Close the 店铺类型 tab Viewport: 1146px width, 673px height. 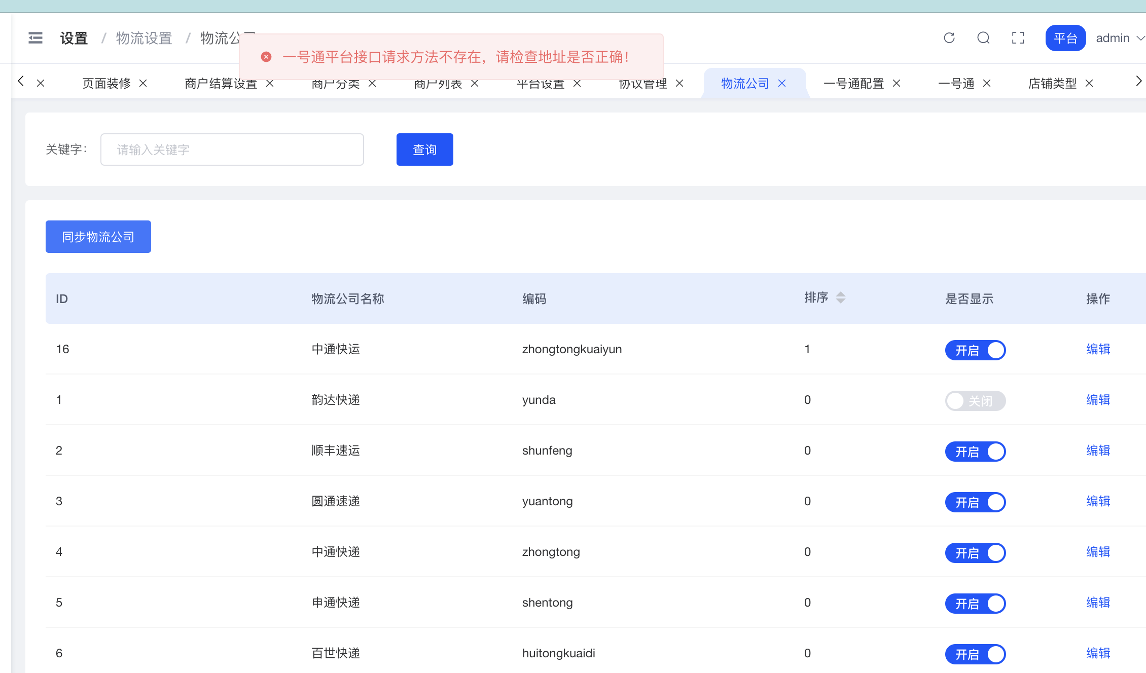point(1090,83)
